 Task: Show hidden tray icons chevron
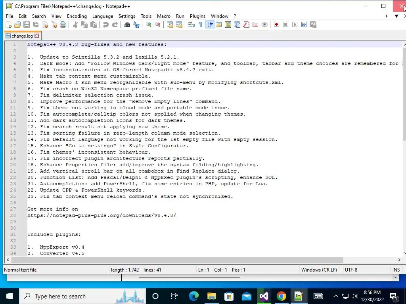pos(335,296)
